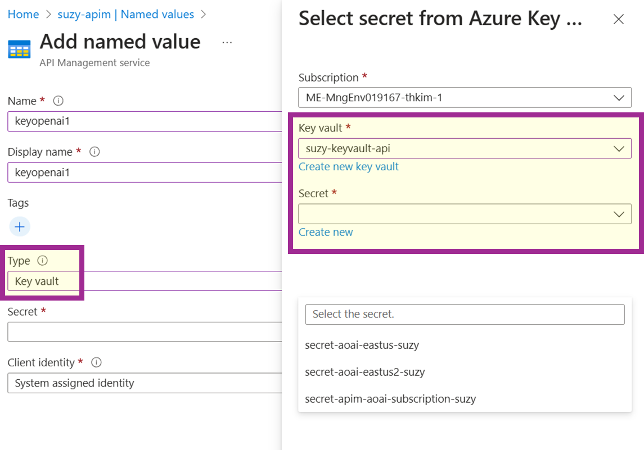Image resolution: width=644 pixels, height=450 pixels.
Task: Click the Select the secret search box
Action: [x=465, y=315]
